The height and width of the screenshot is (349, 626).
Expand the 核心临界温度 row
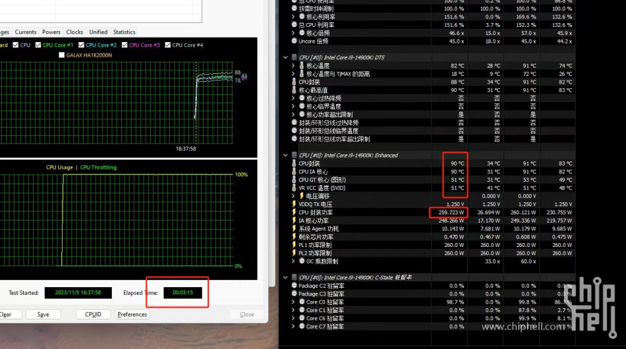pos(293,107)
